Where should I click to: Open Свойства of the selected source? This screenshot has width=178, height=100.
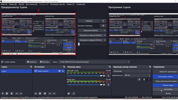[32, 62]
